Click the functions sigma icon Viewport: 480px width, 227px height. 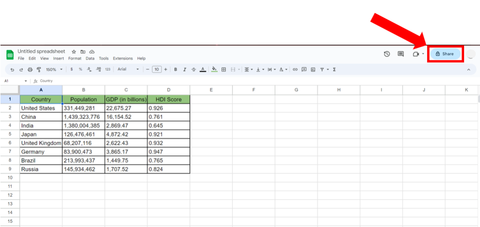[x=334, y=69]
